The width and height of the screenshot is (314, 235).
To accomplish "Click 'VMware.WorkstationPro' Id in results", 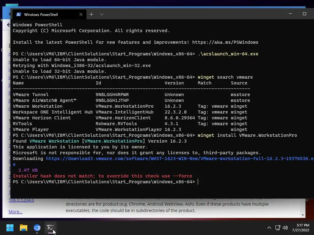I will pyautogui.click(x=124, y=106).
